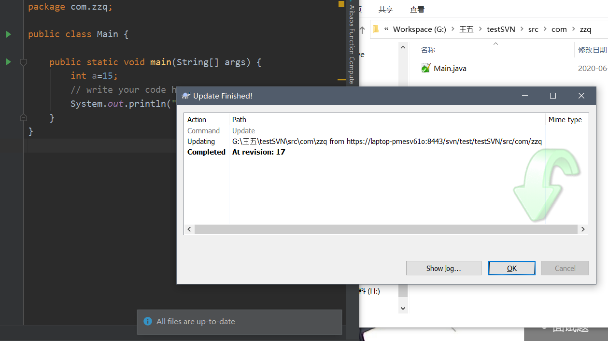
Task: Close the Update Finished dialog
Action: [581, 96]
